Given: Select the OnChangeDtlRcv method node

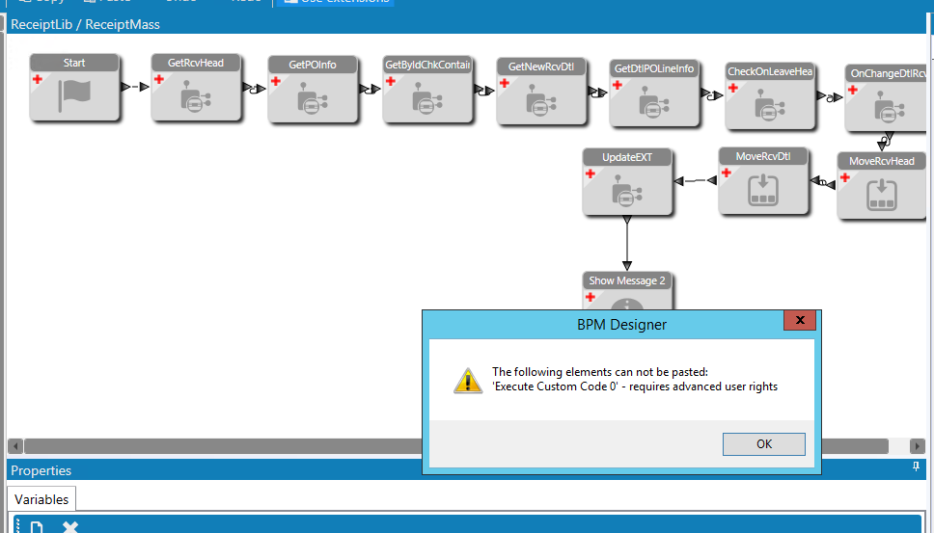Looking at the screenshot, I should coord(886,98).
